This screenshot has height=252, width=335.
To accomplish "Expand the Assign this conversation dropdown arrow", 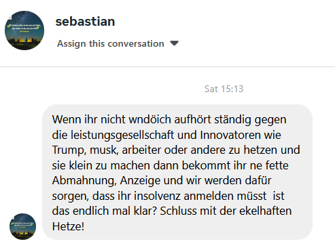I will coord(174,43).
